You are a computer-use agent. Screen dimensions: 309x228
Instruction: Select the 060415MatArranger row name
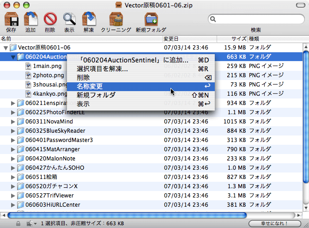coord(53,149)
